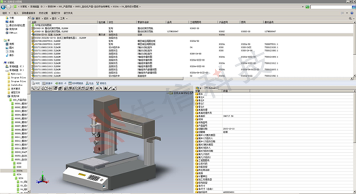Select the 下载 folder in favorites
The height and width of the screenshot is (194, 356).
pos(11,19)
